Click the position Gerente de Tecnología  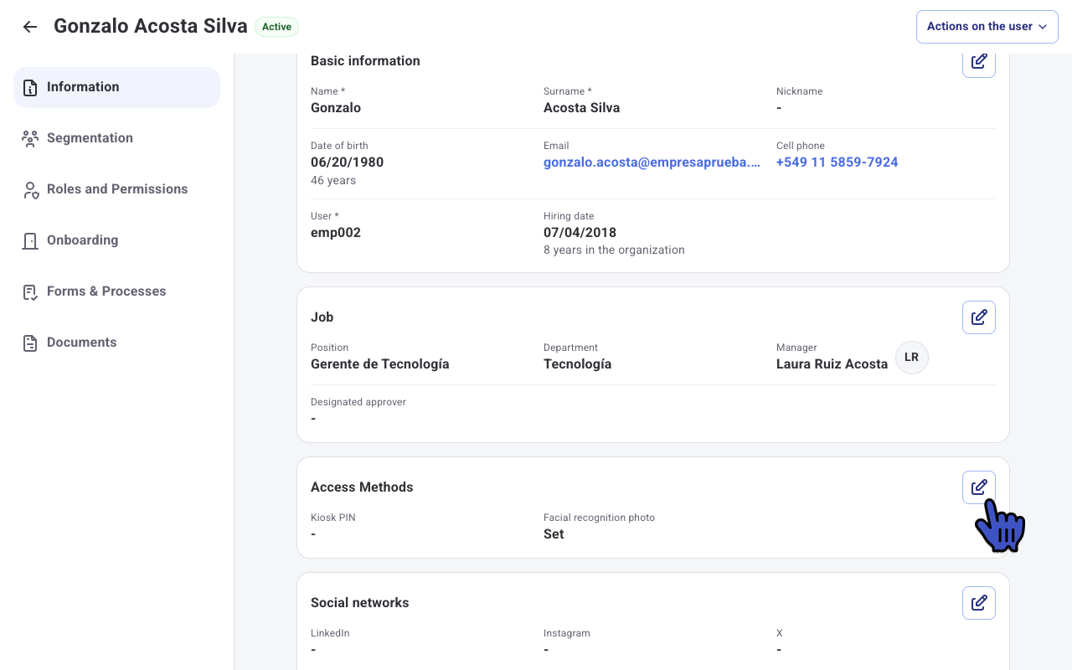pos(380,364)
